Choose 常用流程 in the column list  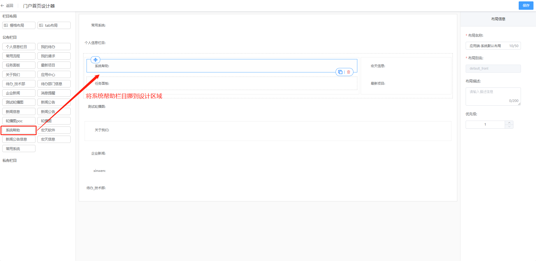coord(19,56)
